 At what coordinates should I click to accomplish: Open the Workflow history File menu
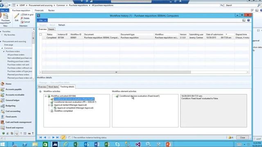(x=42, y=20)
